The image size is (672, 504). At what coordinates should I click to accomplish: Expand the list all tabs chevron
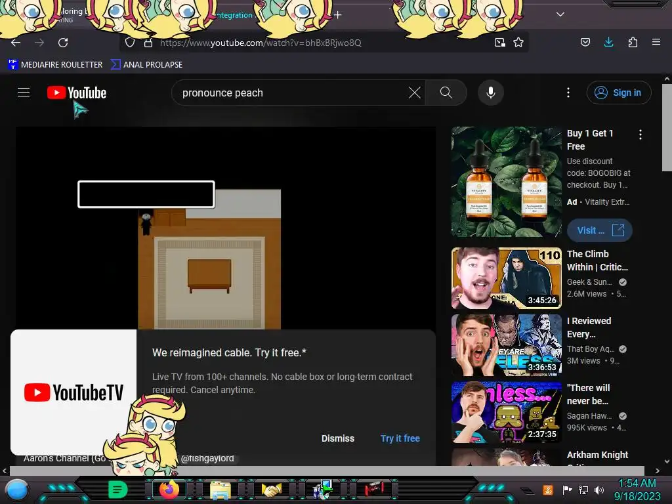[x=560, y=14]
